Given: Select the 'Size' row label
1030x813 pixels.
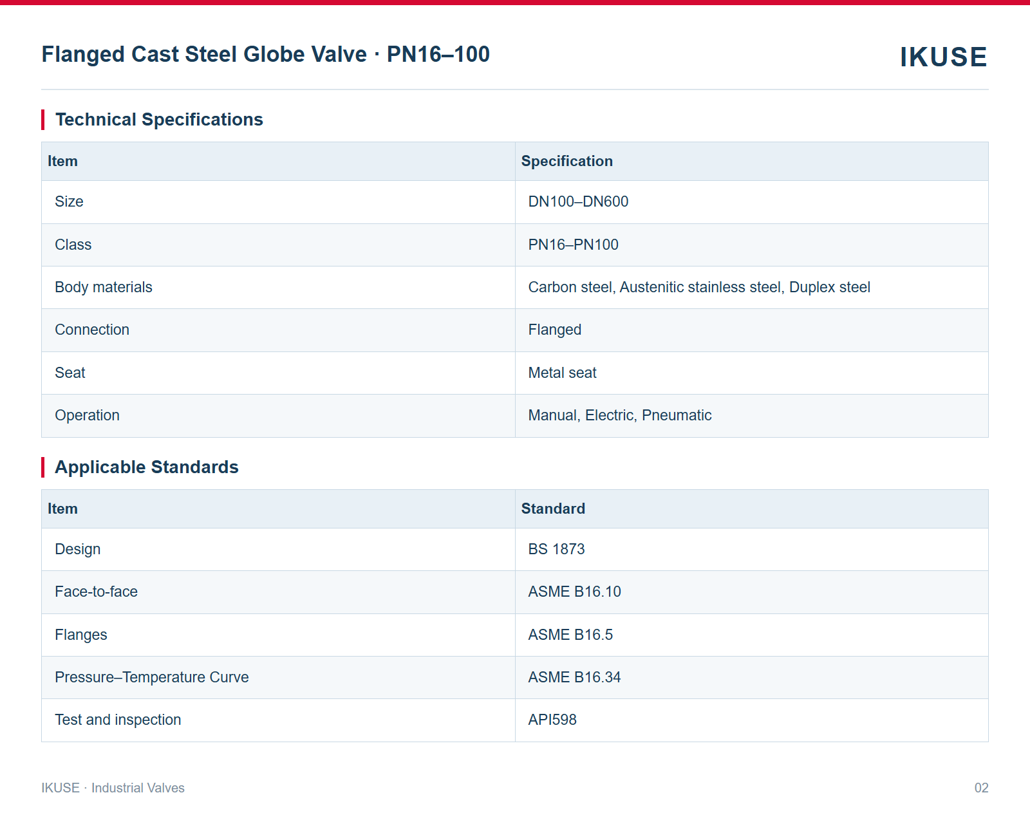Looking at the screenshot, I should point(69,201).
